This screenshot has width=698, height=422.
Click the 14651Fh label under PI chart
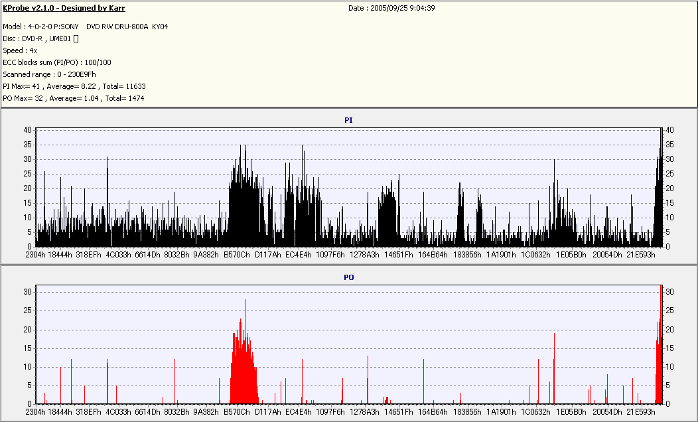pyautogui.click(x=398, y=255)
